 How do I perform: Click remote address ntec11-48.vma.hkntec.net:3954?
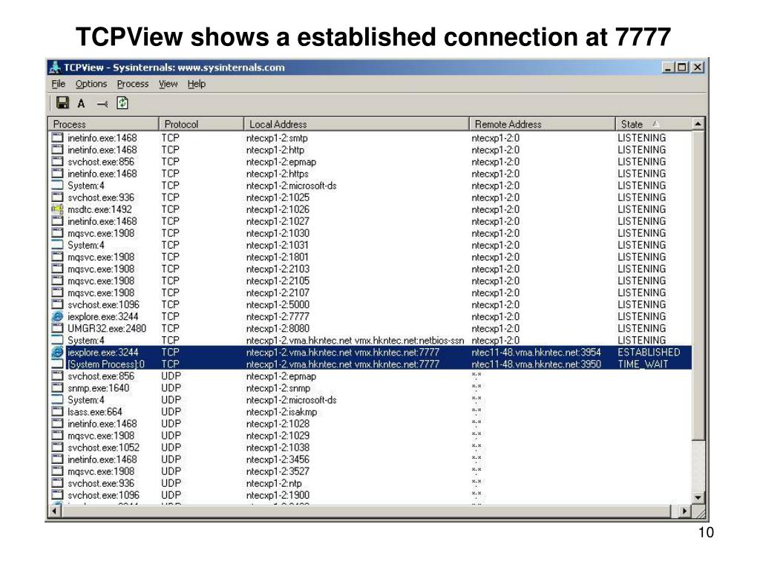point(536,353)
